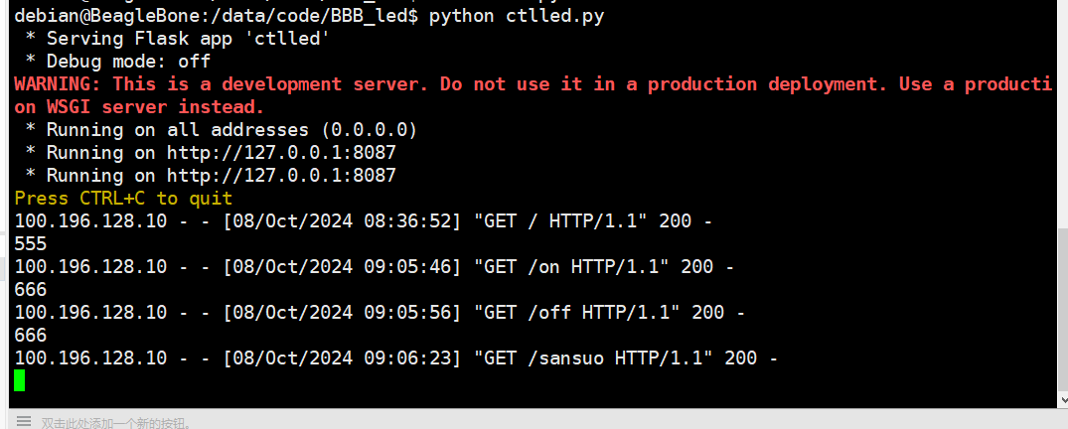
Task: Click the scrollbar track above the thumb
Action: (1063, 114)
